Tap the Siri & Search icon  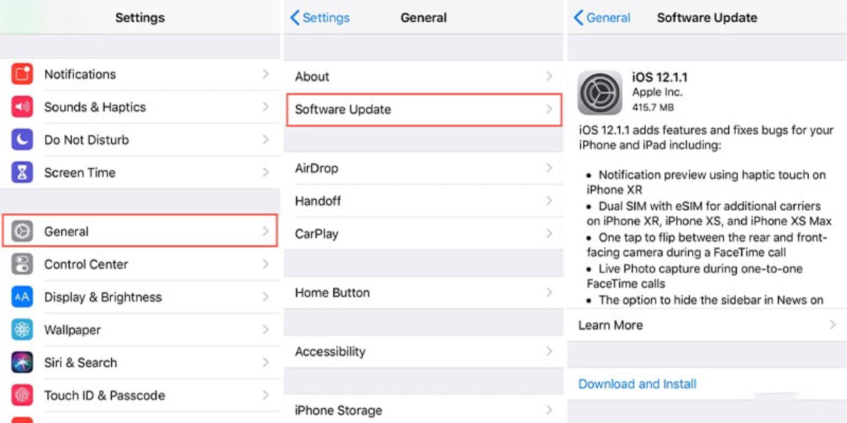pos(22,362)
